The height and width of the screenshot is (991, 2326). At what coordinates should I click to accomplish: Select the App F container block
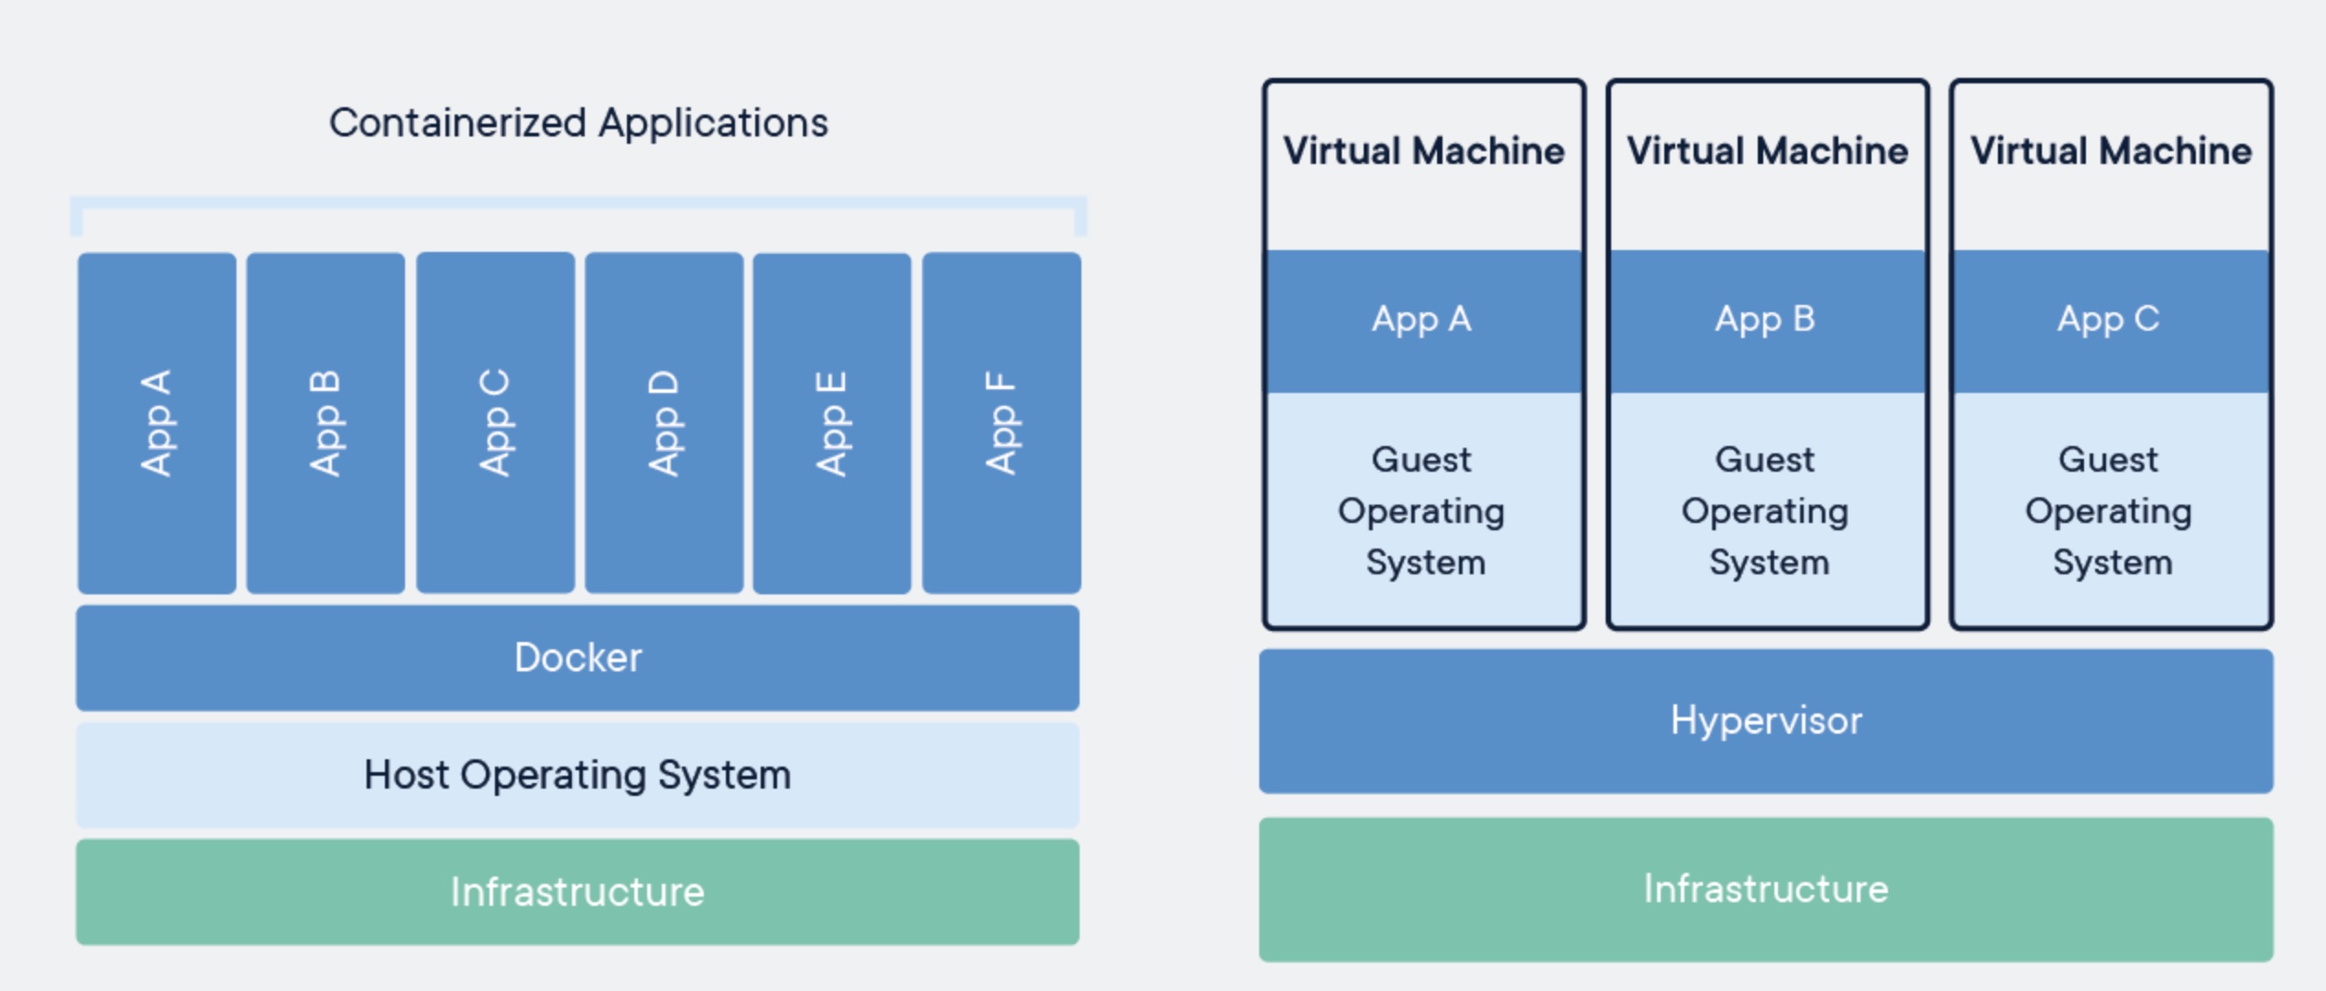(1001, 423)
